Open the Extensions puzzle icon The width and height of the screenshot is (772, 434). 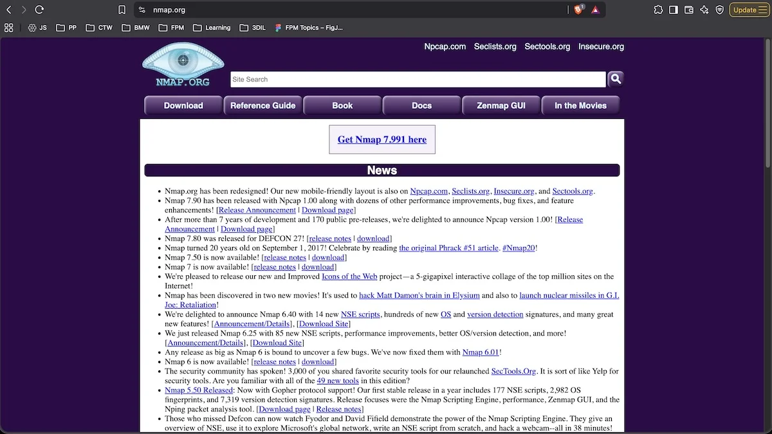(658, 10)
